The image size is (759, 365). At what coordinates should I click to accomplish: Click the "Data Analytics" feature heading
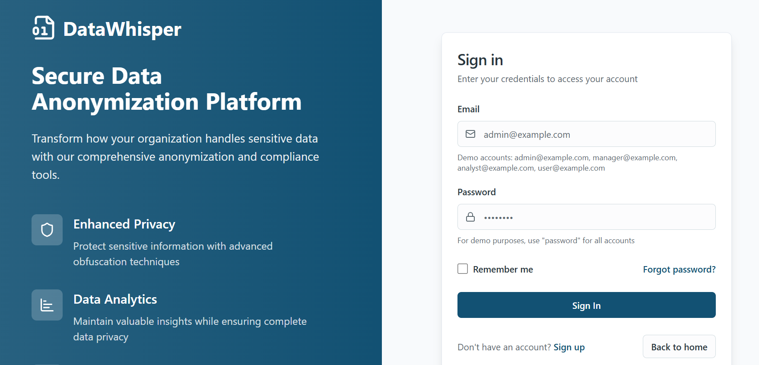[115, 299]
